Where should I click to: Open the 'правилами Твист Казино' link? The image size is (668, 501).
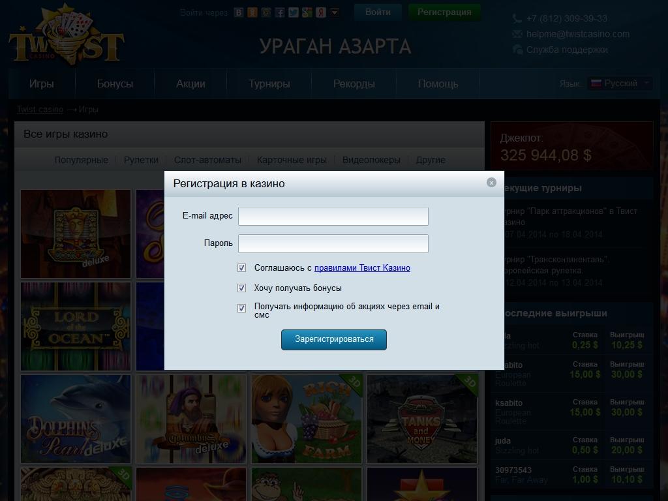tap(362, 268)
